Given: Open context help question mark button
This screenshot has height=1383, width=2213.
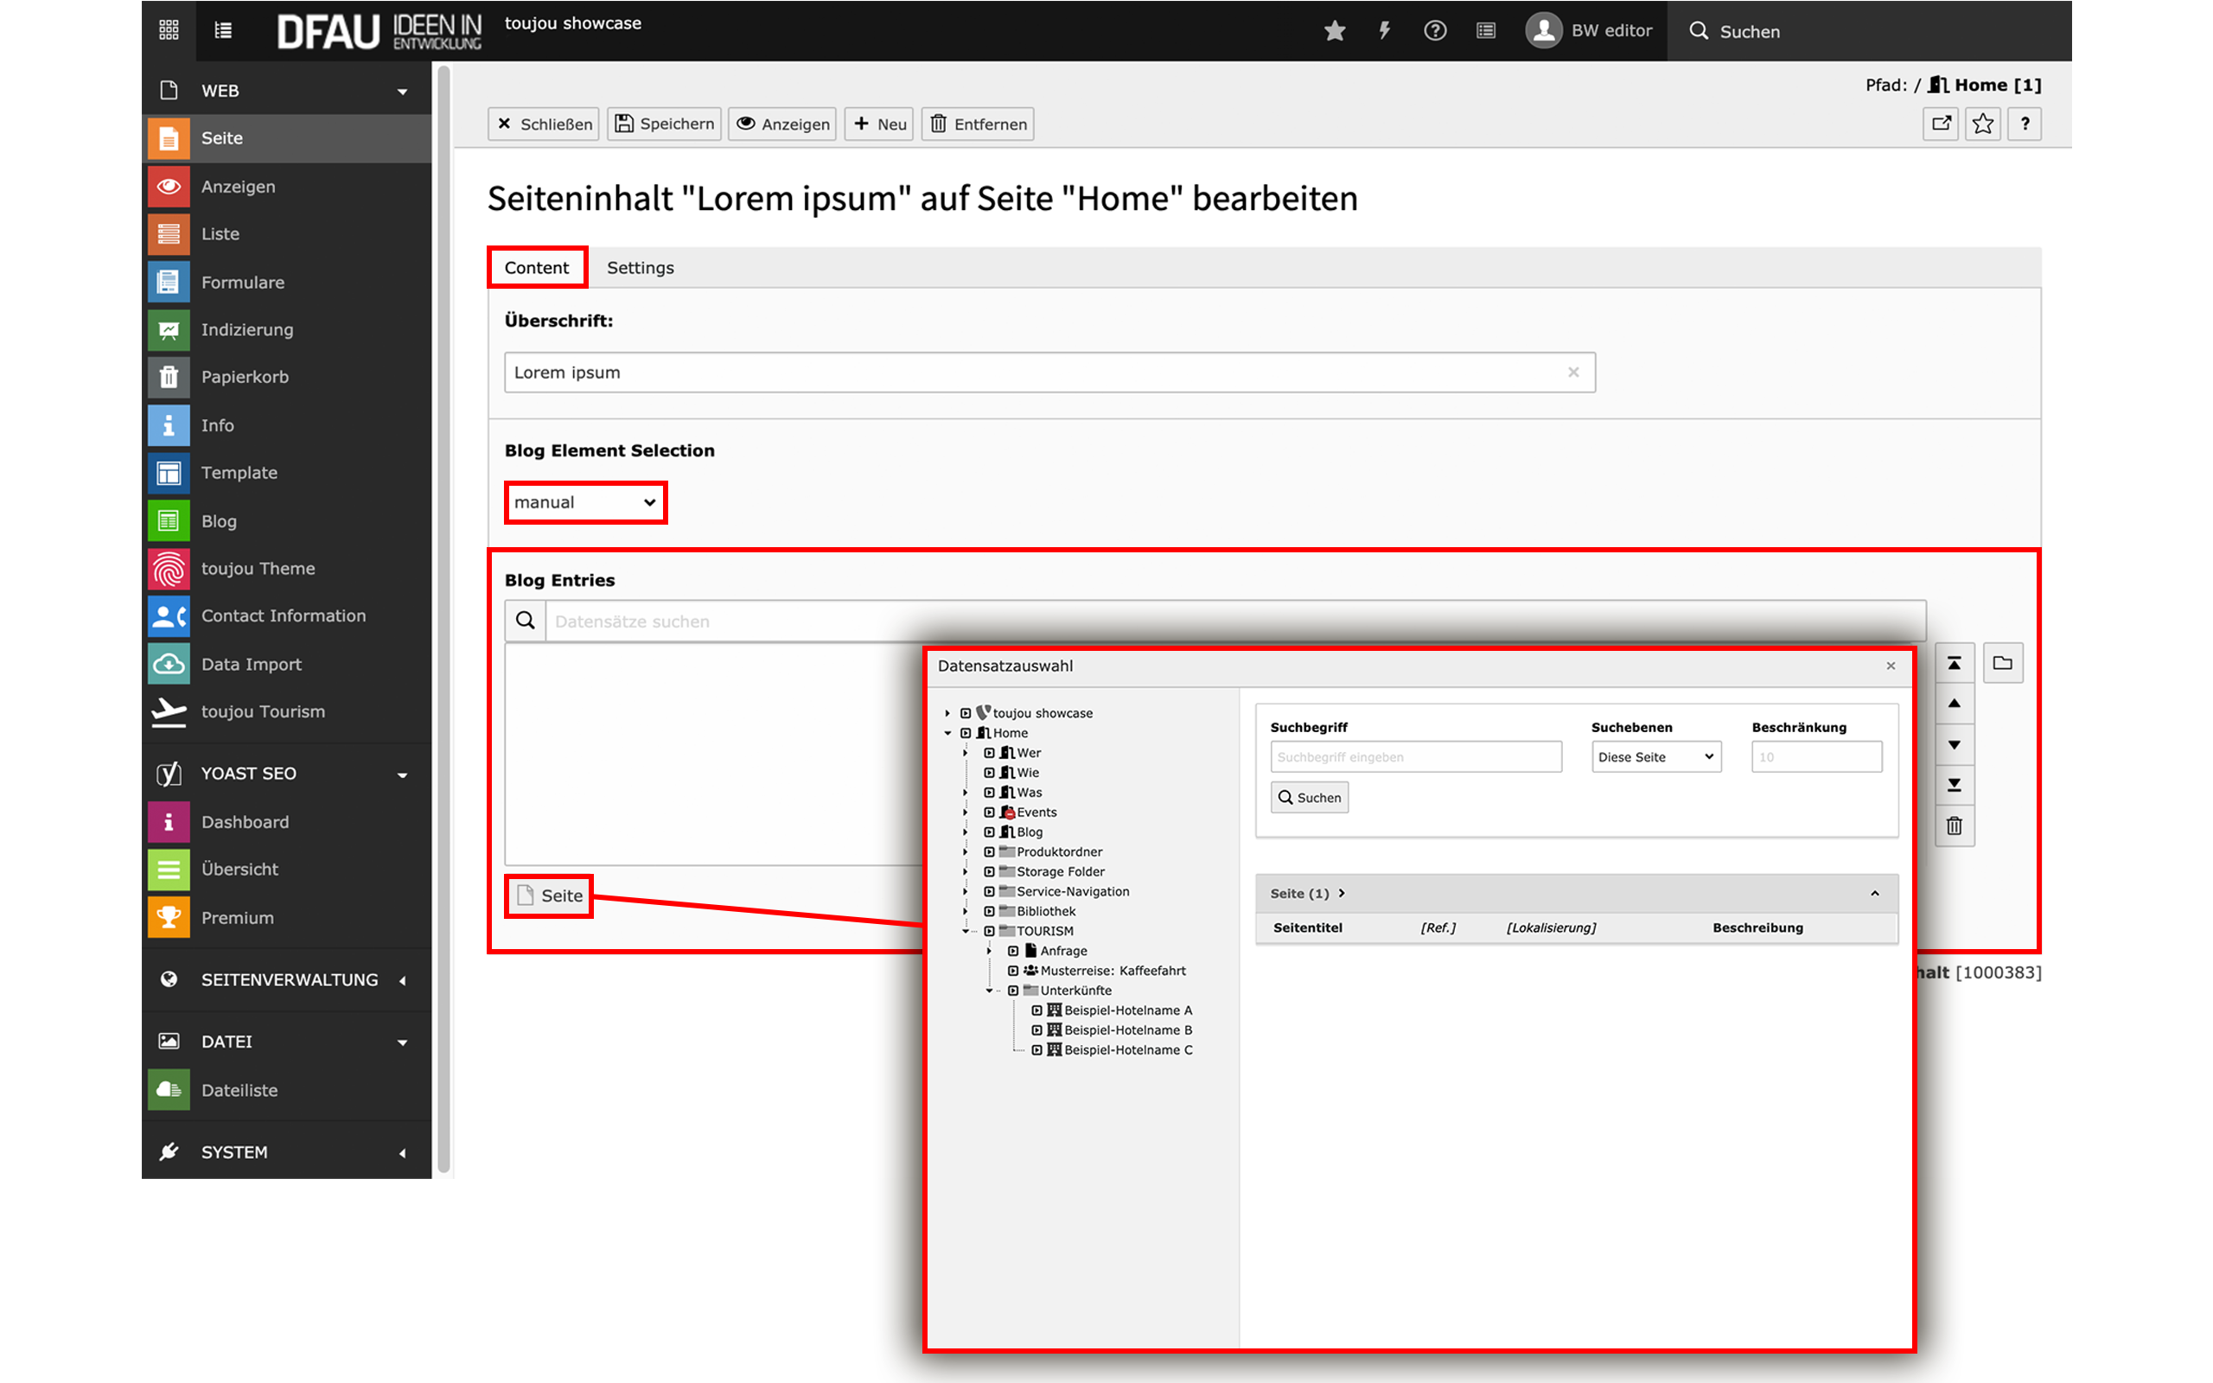Looking at the screenshot, I should coord(2025,124).
